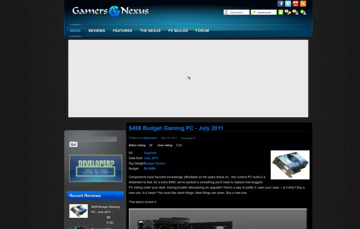Image resolution: width=360 pixels, height=229 pixels.
Task: Open the Reviews menu tab
Action: (x=97, y=31)
